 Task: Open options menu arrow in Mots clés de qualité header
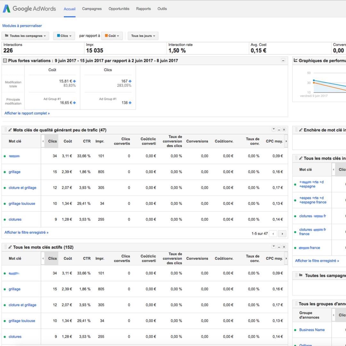coord(274,129)
